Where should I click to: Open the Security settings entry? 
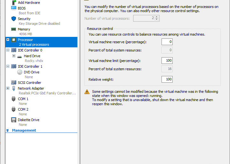(24, 19)
